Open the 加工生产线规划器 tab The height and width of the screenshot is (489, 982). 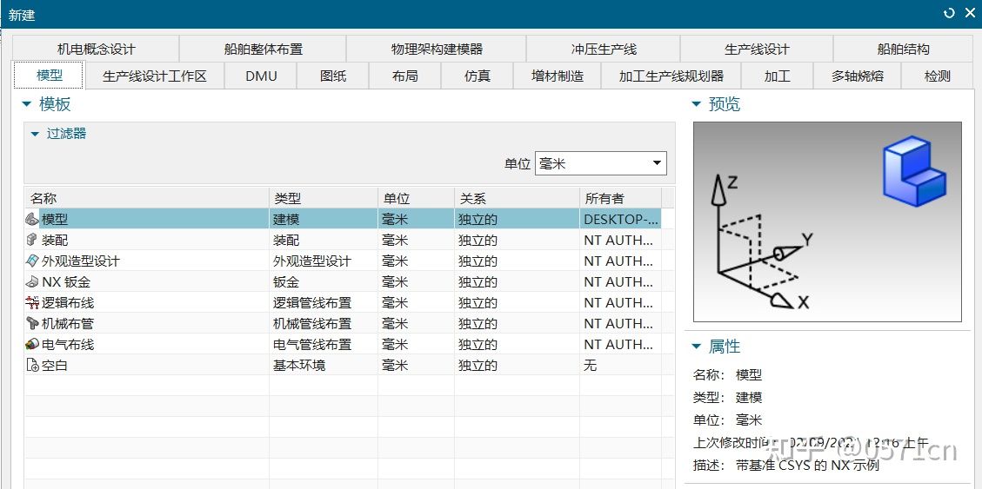[671, 76]
